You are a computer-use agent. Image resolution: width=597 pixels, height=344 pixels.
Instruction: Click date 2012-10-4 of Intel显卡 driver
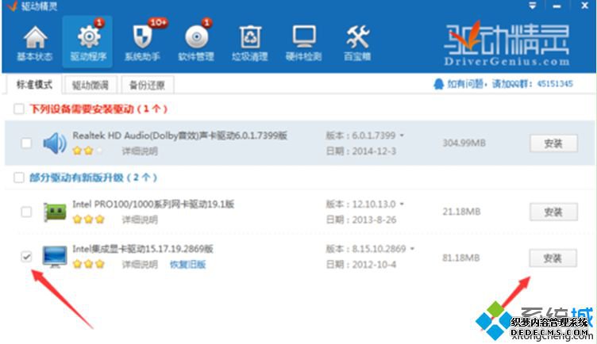374,265
